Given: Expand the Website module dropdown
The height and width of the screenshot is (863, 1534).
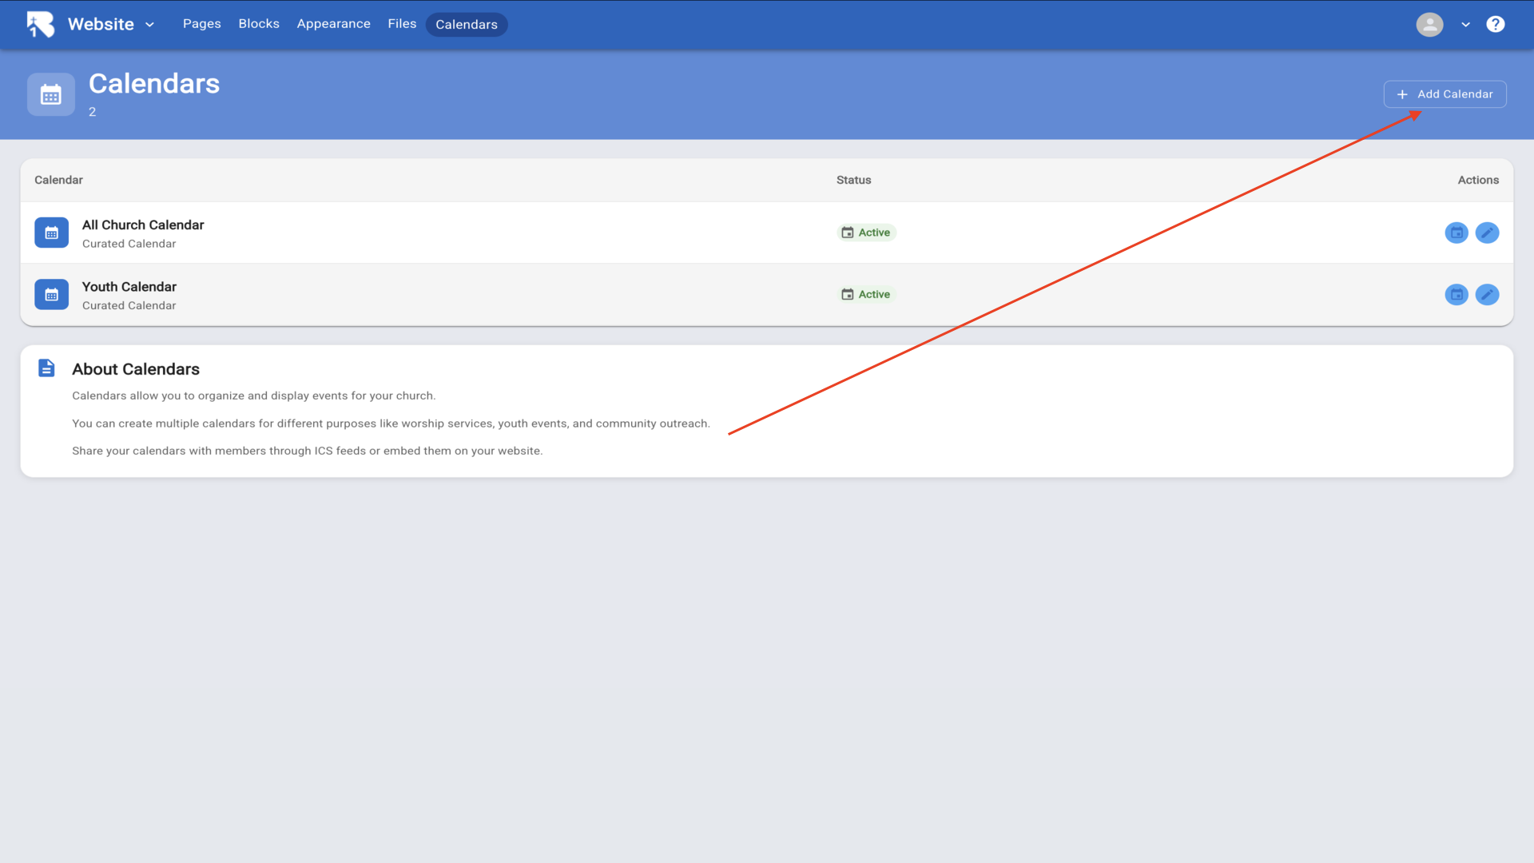Looking at the screenshot, I should click(149, 25).
